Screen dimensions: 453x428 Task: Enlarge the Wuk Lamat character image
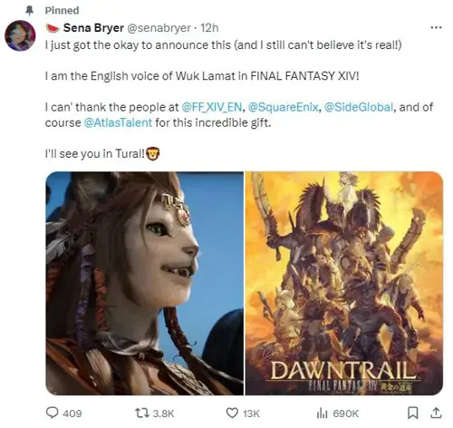(144, 283)
